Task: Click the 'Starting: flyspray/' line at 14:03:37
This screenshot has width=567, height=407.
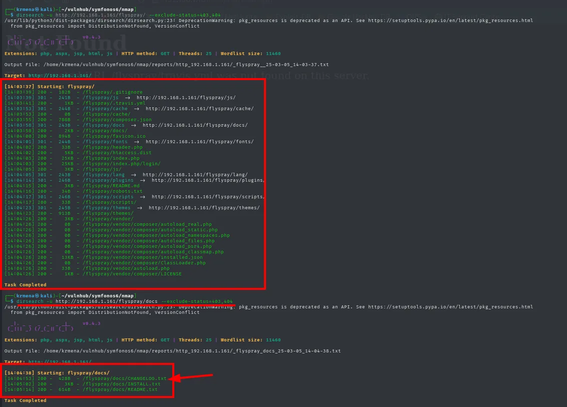Action: pos(50,87)
